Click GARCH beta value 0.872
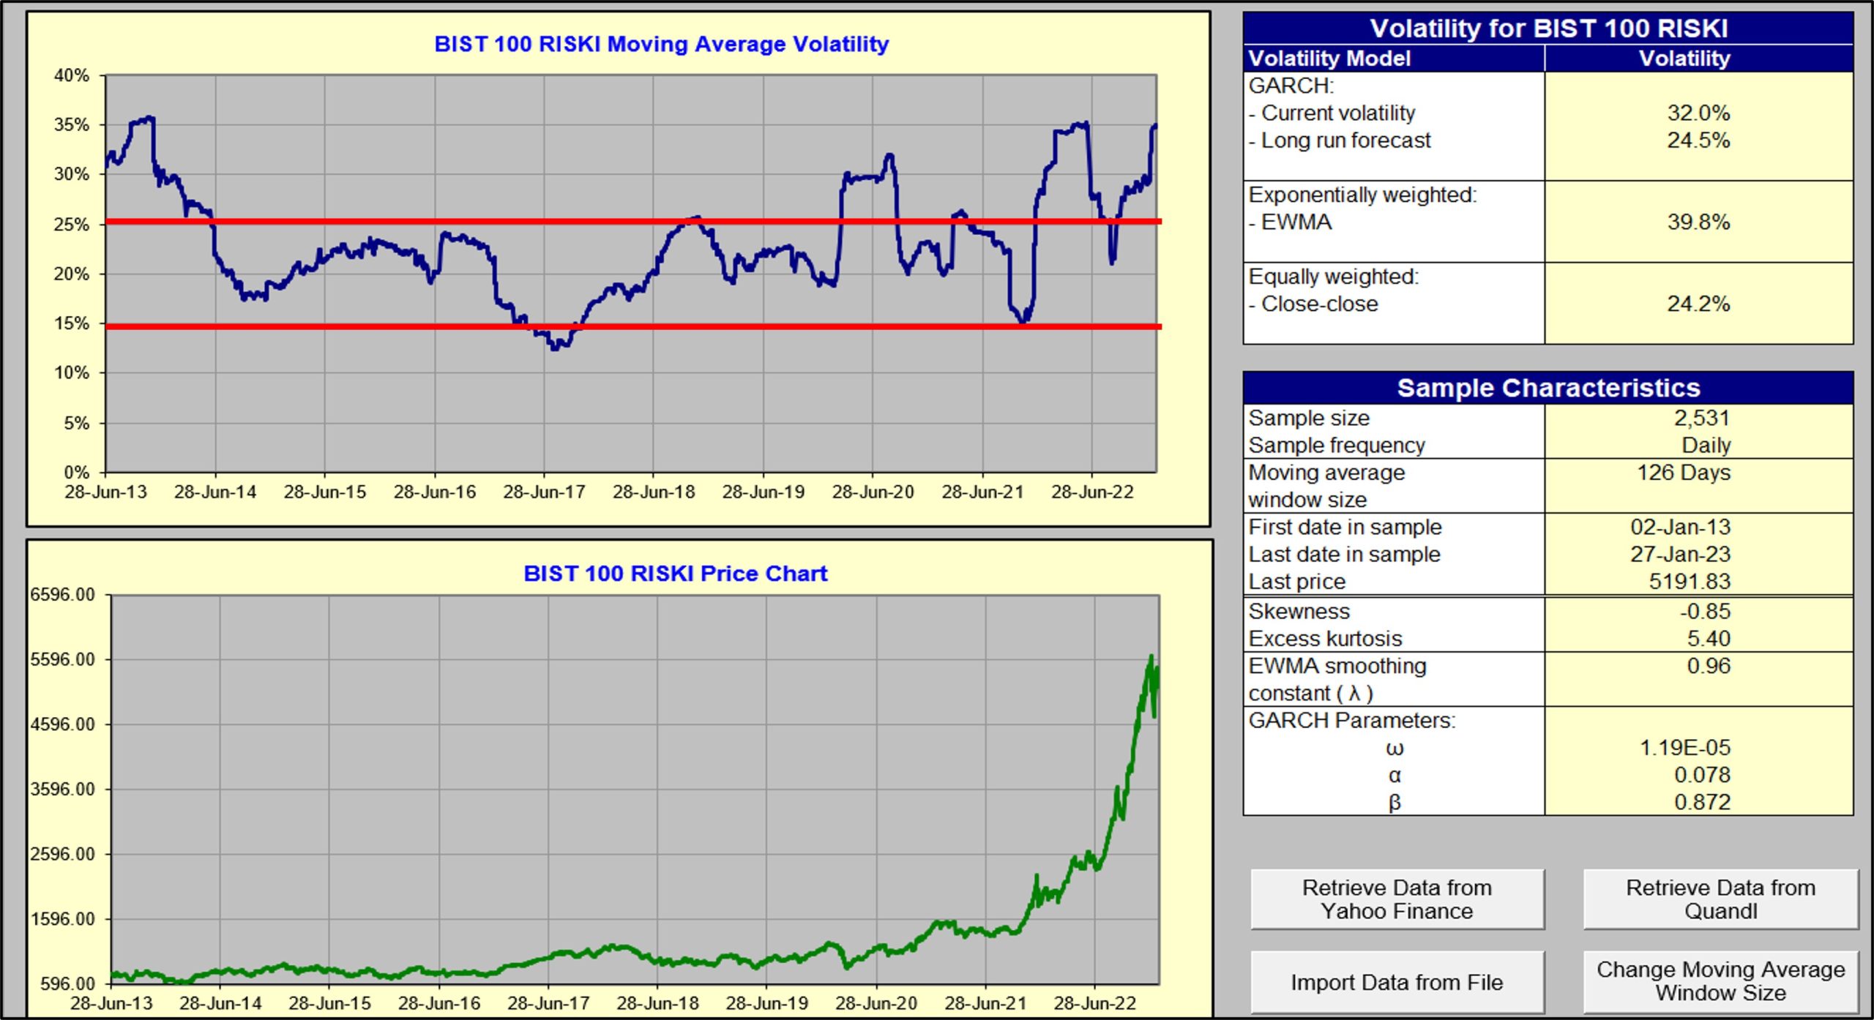This screenshot has width=1874, height=1020. (x=1703, y=802)
